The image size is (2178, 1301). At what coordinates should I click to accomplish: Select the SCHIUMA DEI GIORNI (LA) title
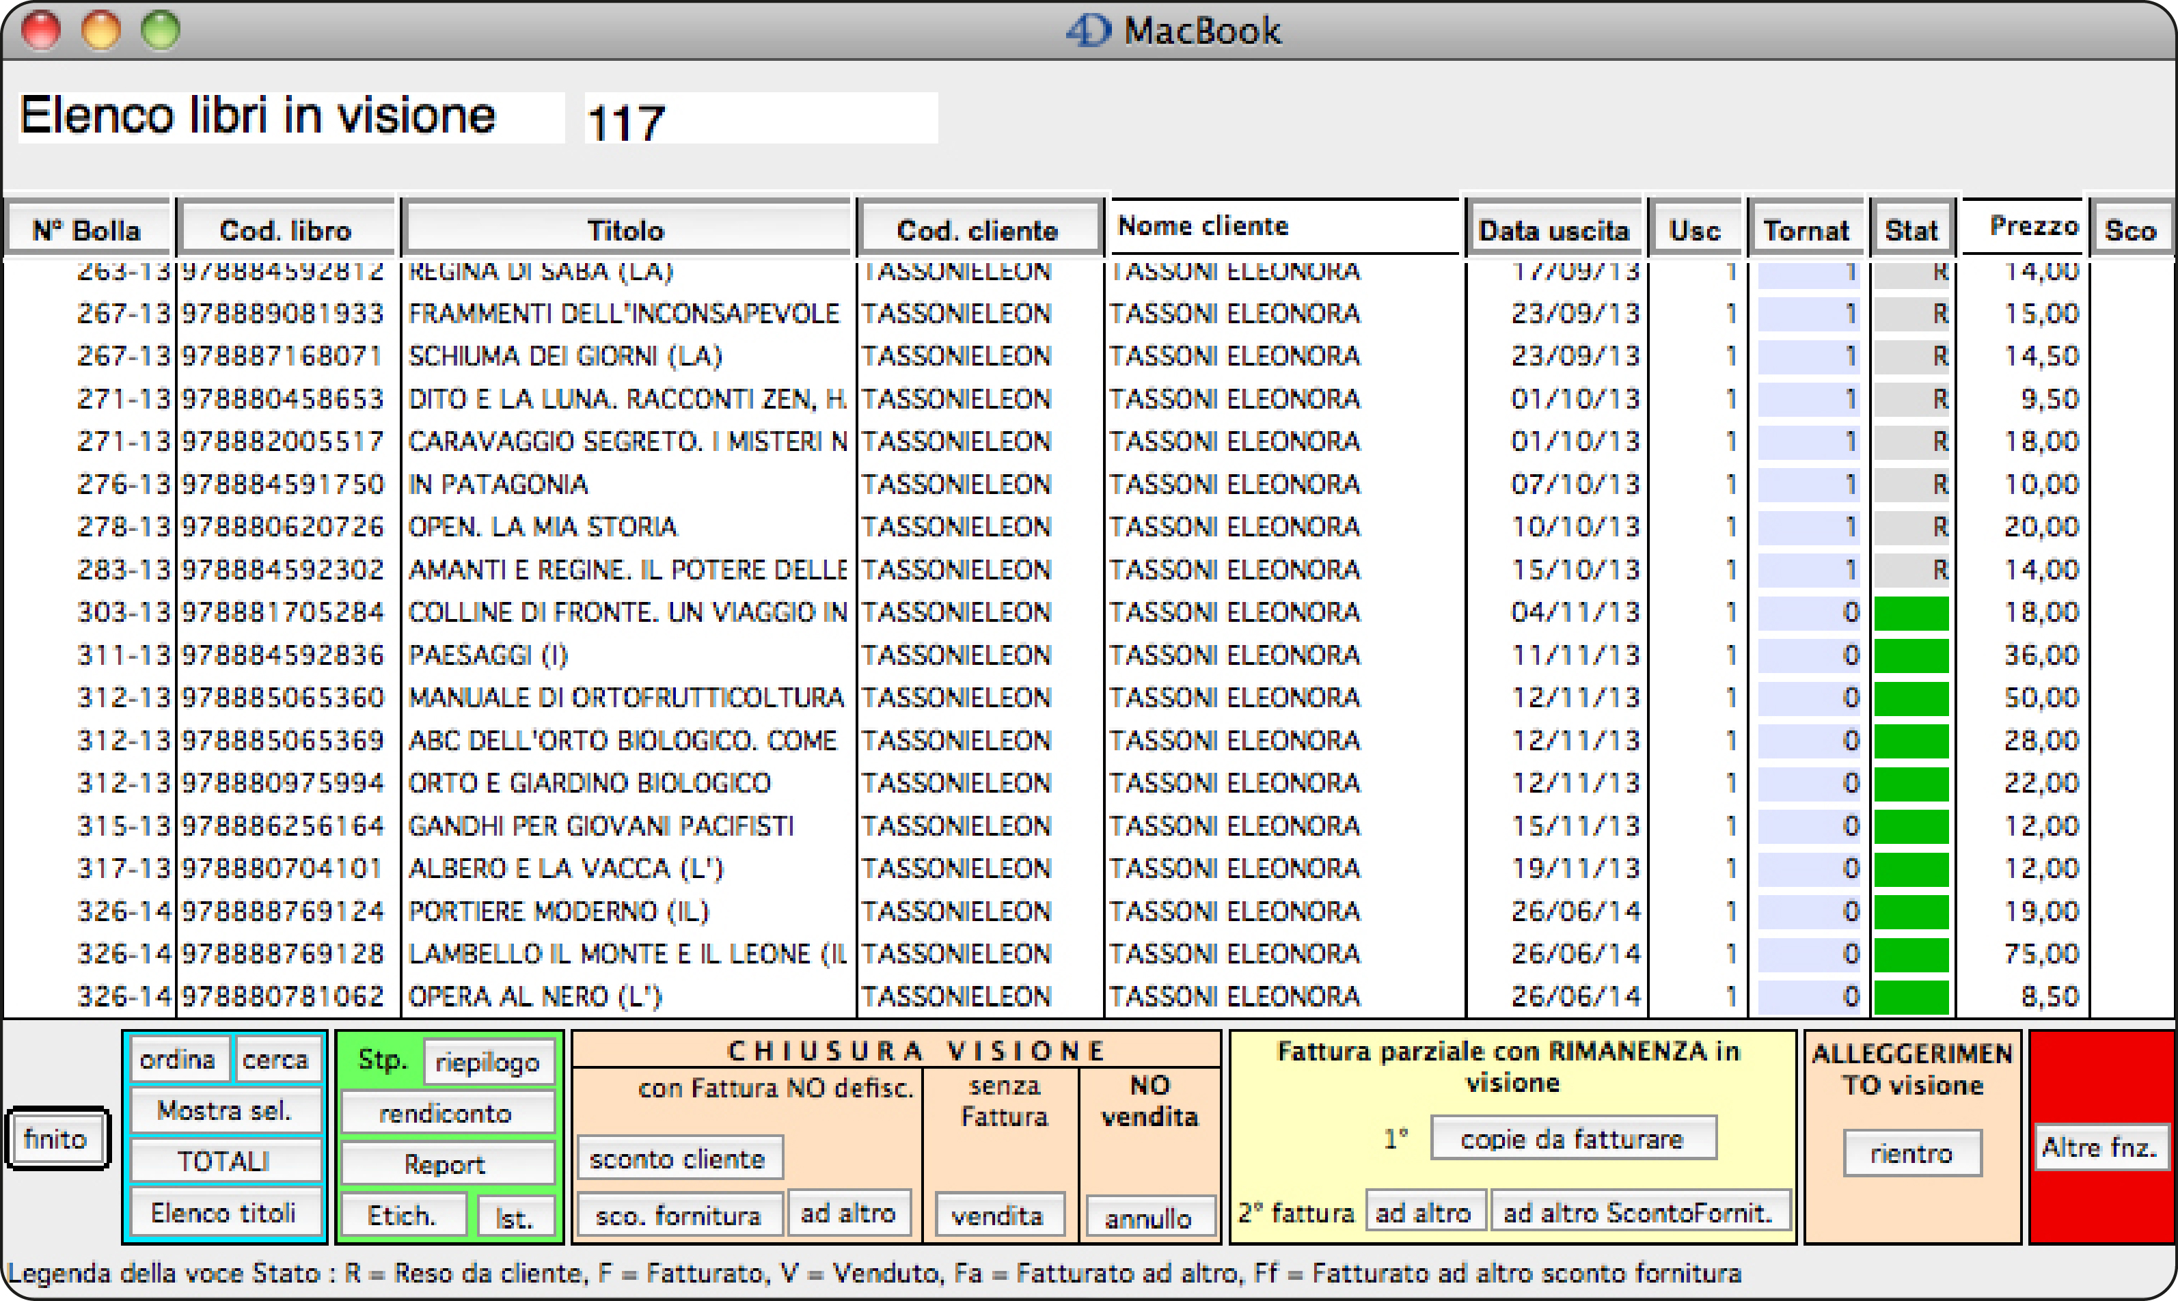click(x=567, y=356)
